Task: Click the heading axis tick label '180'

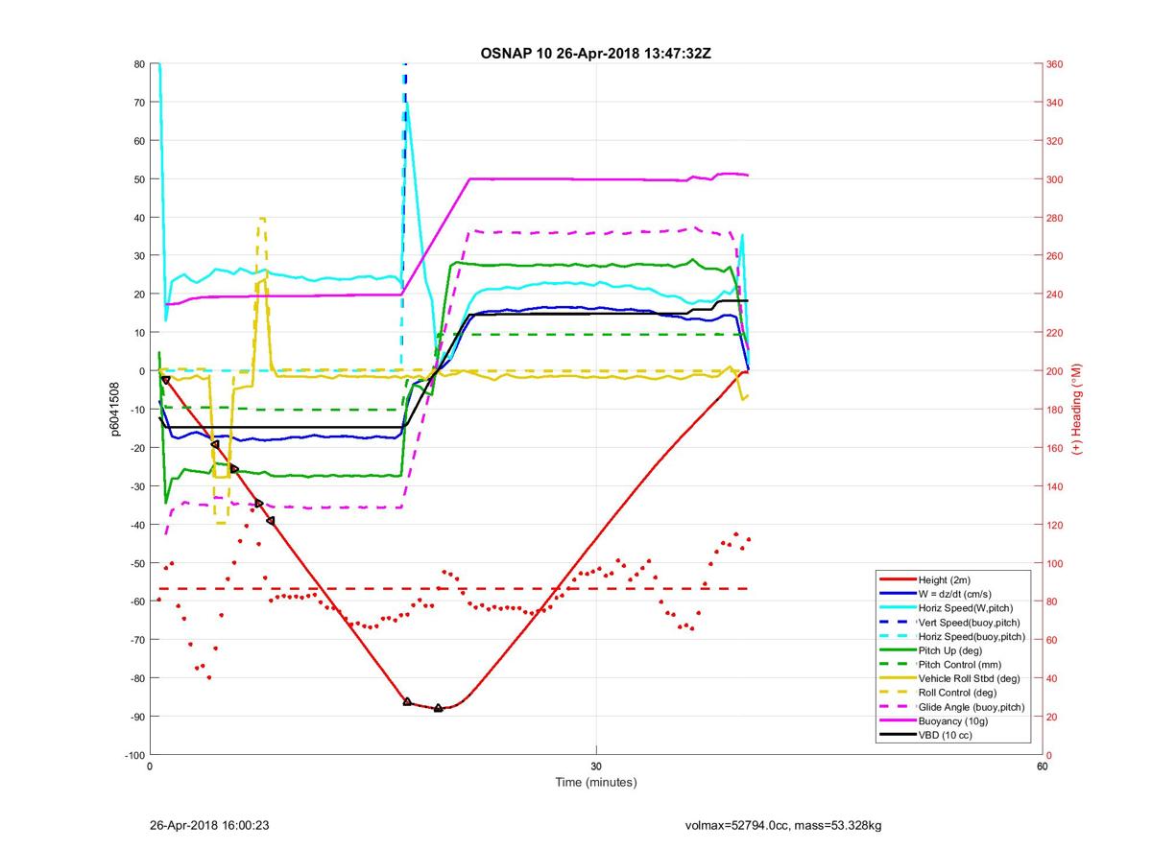Action: (1055, 410)
